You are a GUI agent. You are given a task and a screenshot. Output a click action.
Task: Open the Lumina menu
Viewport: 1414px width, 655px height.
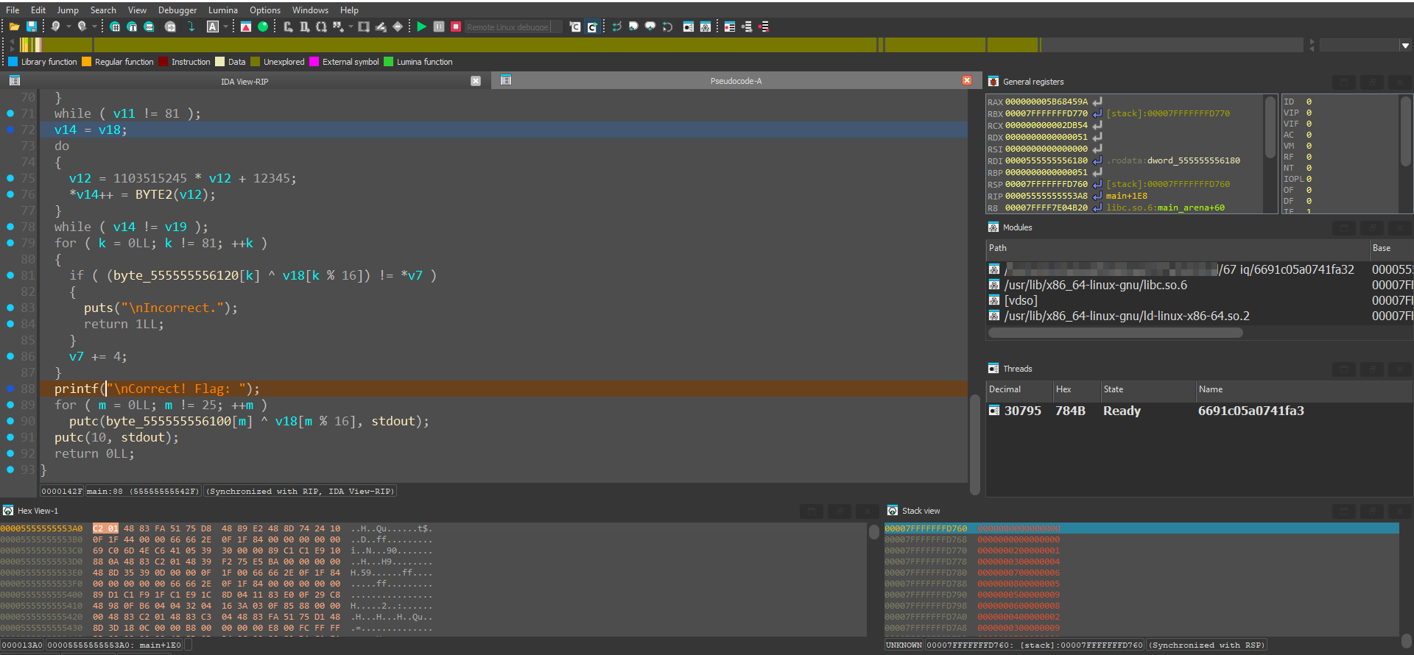tap(223, 10)
